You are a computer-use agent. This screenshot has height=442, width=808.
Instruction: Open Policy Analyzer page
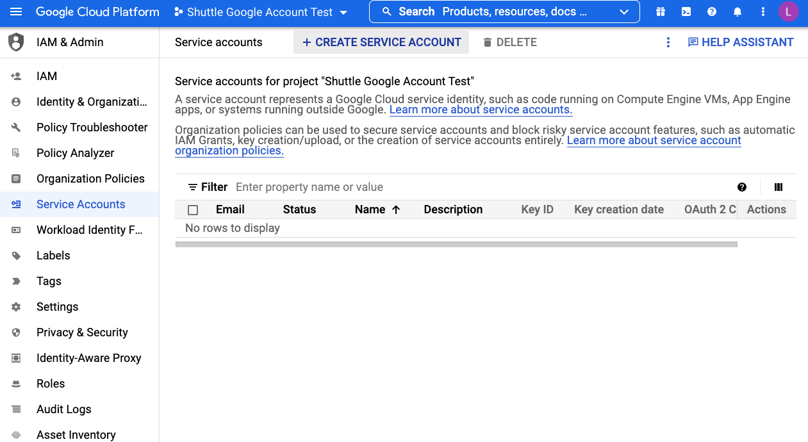[76, 153]
